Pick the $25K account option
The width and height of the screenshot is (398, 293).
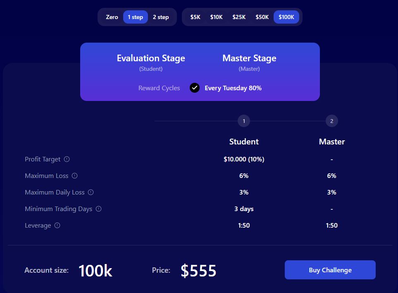coord(239,17)
